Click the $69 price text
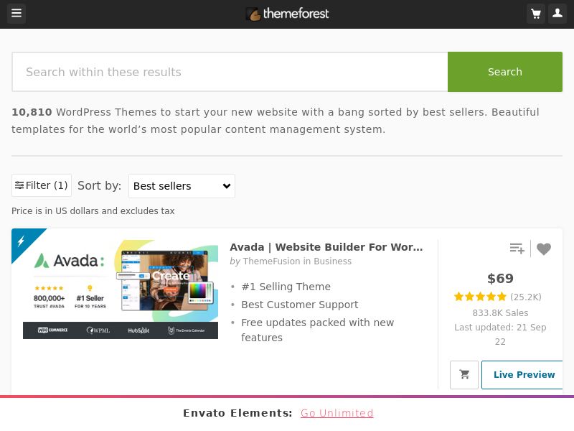The height and width of the screenshot is (431, 574). (x=500, y=279)
